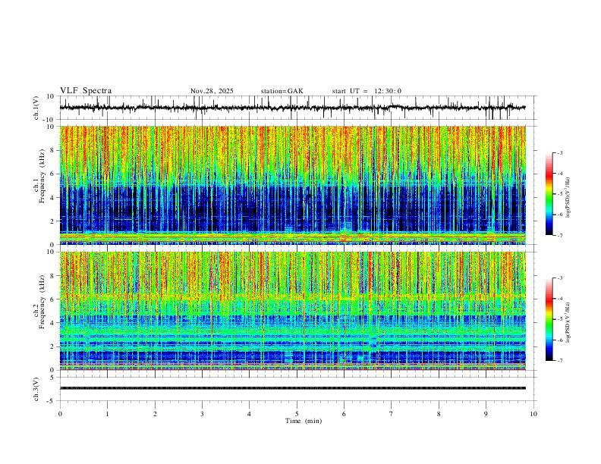This screenshot has height=464, width=601.
Task: Click time axis tick label "2"
Action: (155, 414)
